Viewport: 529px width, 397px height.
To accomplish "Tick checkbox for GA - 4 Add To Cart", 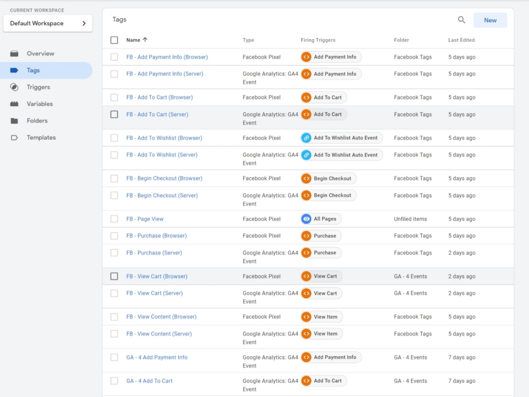I will point(114,381).
